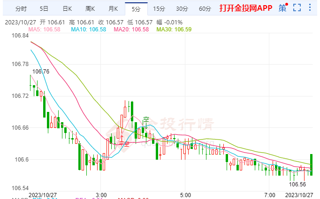Select the 60分 interval tab
The image size is (320, 199).
point(205,9)
